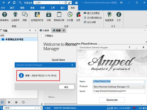Viewport: 147px width, 110px height.
Task: Click 提交支持票证 submit support ticket
Action: click(92, 13)
